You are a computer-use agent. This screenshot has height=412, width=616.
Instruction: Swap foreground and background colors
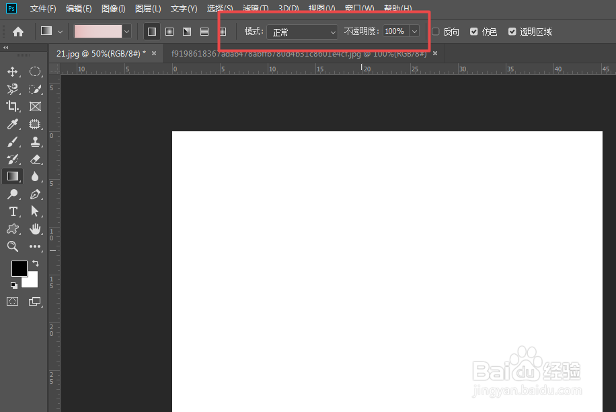pyautogui.click(x=36, y=263)
